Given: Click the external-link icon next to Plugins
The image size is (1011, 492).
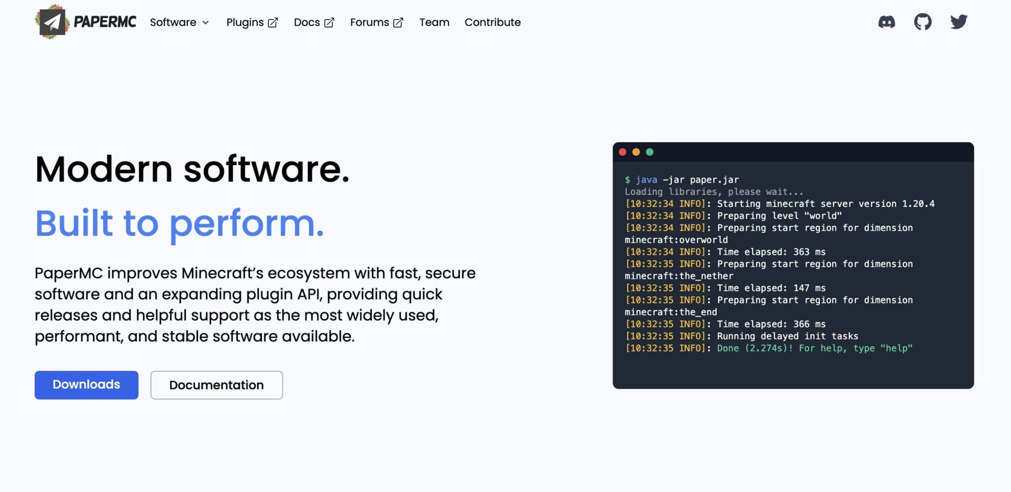Looking at the screenshot, I should pyautogui.click(x=273, y=23).
